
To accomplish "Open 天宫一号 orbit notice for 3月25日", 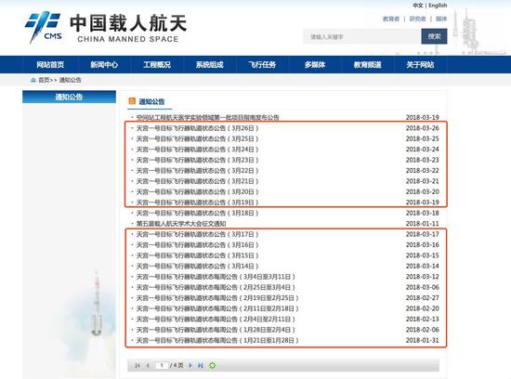I will click(197, 138).
